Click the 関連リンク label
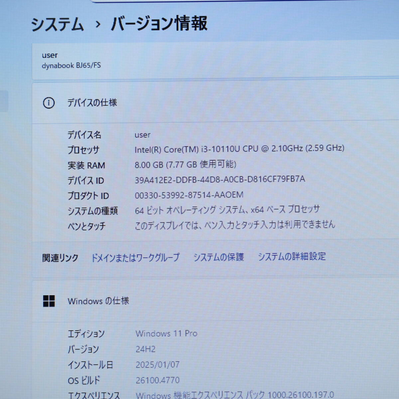The width and height of the screenshot is (399, 399). point(60,258)
